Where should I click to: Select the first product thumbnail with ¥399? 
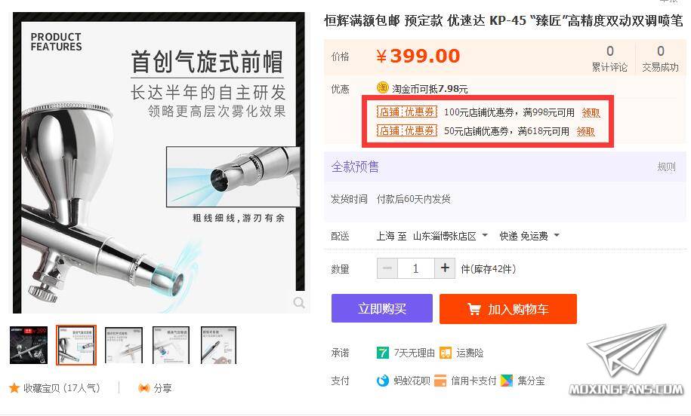coord(29,345)
